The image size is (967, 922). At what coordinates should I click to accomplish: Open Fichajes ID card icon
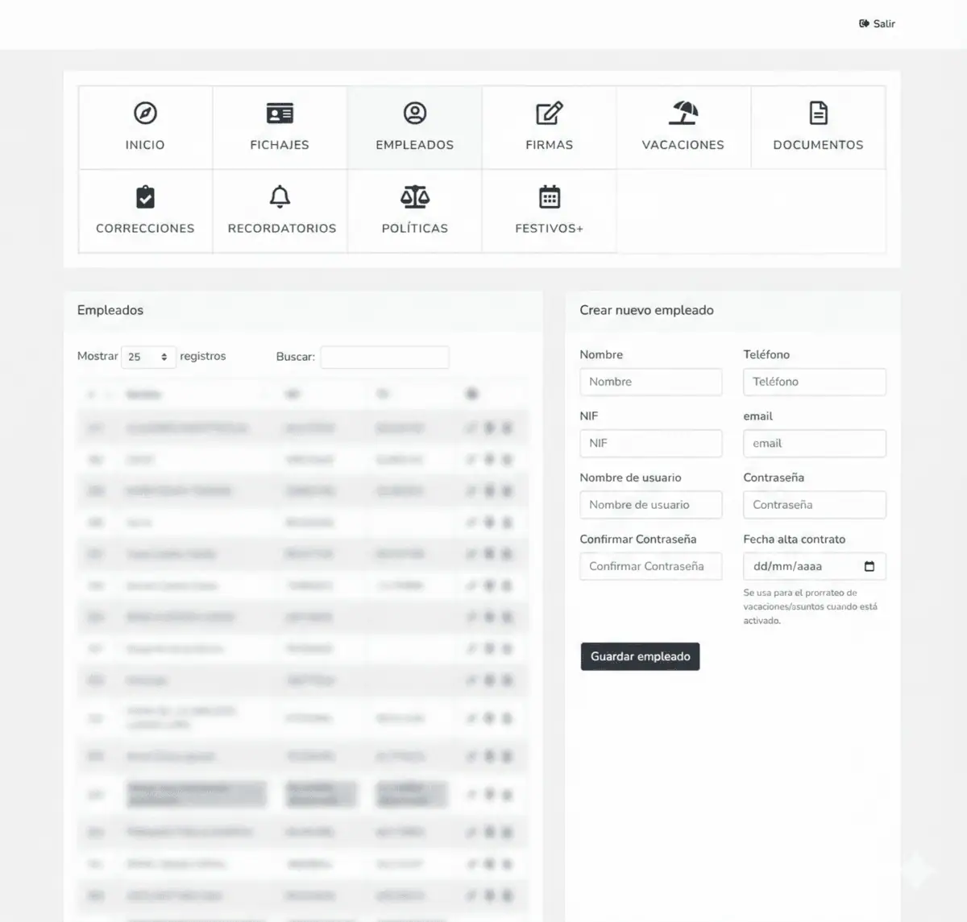coord(280,114)
